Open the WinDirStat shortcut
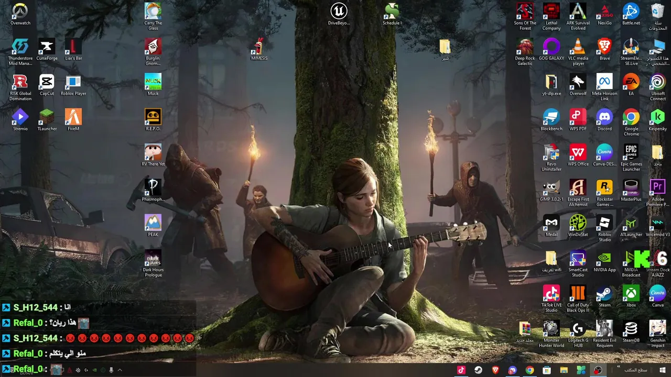Image resolution: width=671 pixels, height=377 pixels. pos(578,226)
